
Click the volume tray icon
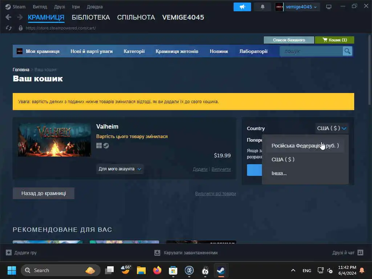(330, 270)
